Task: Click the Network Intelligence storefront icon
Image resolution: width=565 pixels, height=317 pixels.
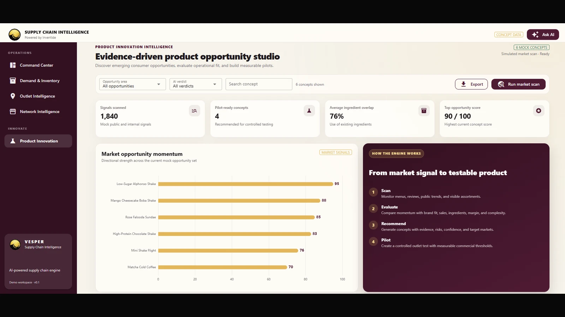Action: [13, 112]
